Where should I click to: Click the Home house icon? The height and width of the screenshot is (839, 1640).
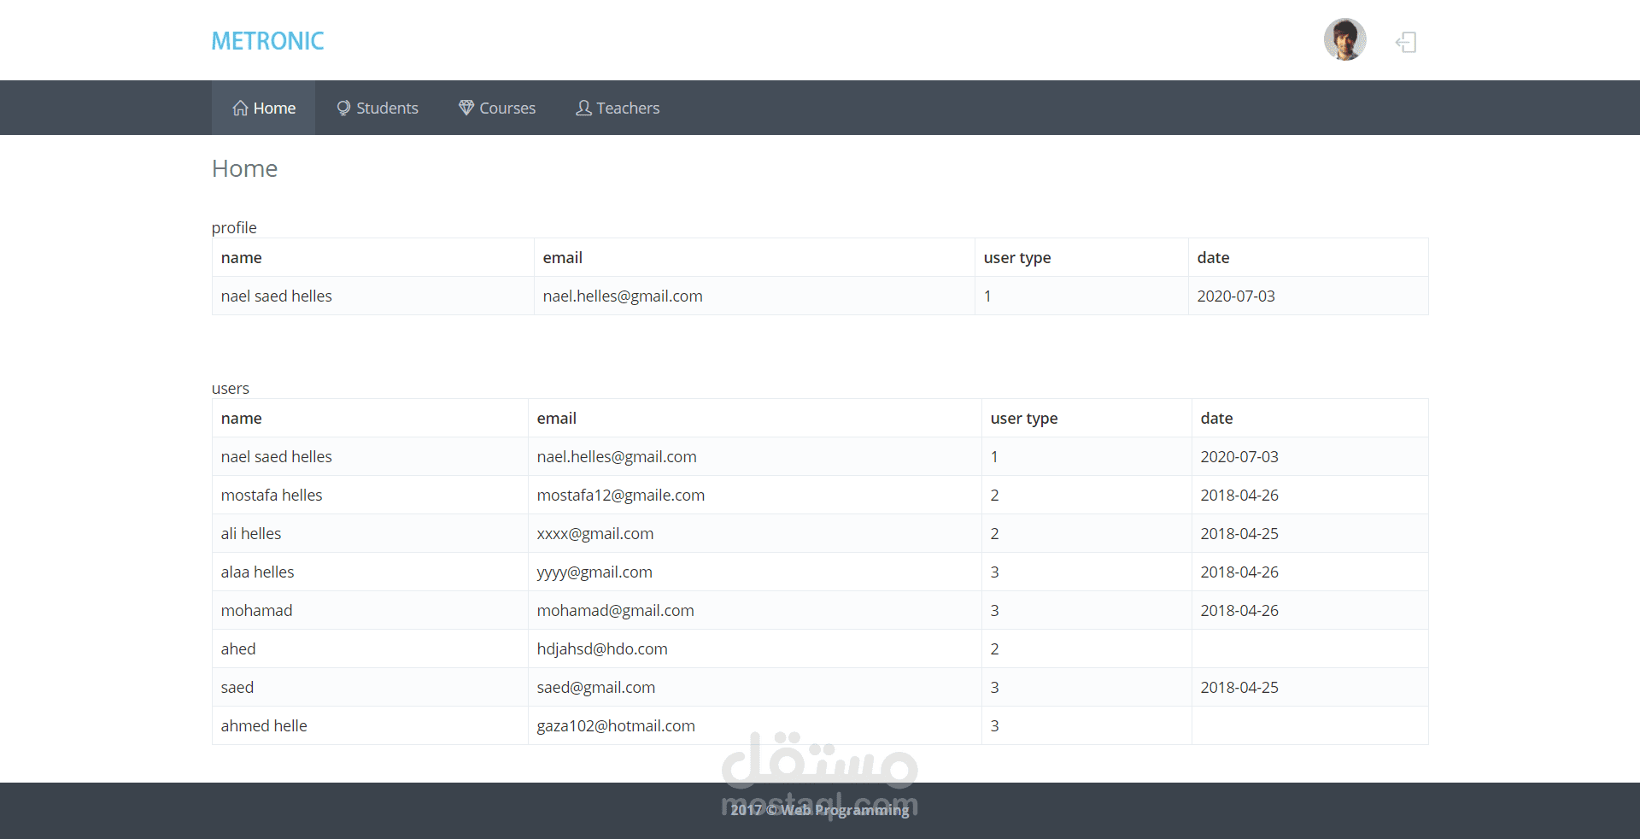(240, 108)
